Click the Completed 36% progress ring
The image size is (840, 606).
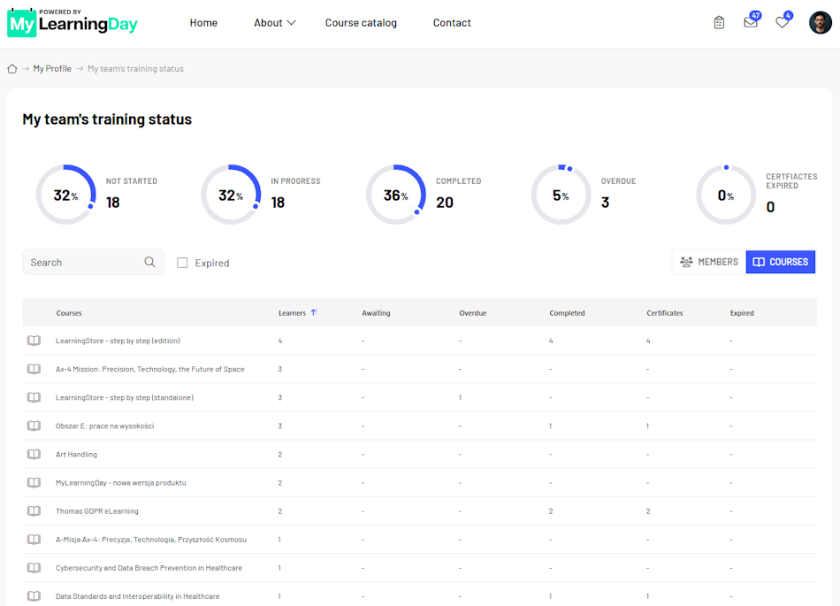[x=396, y=195]
